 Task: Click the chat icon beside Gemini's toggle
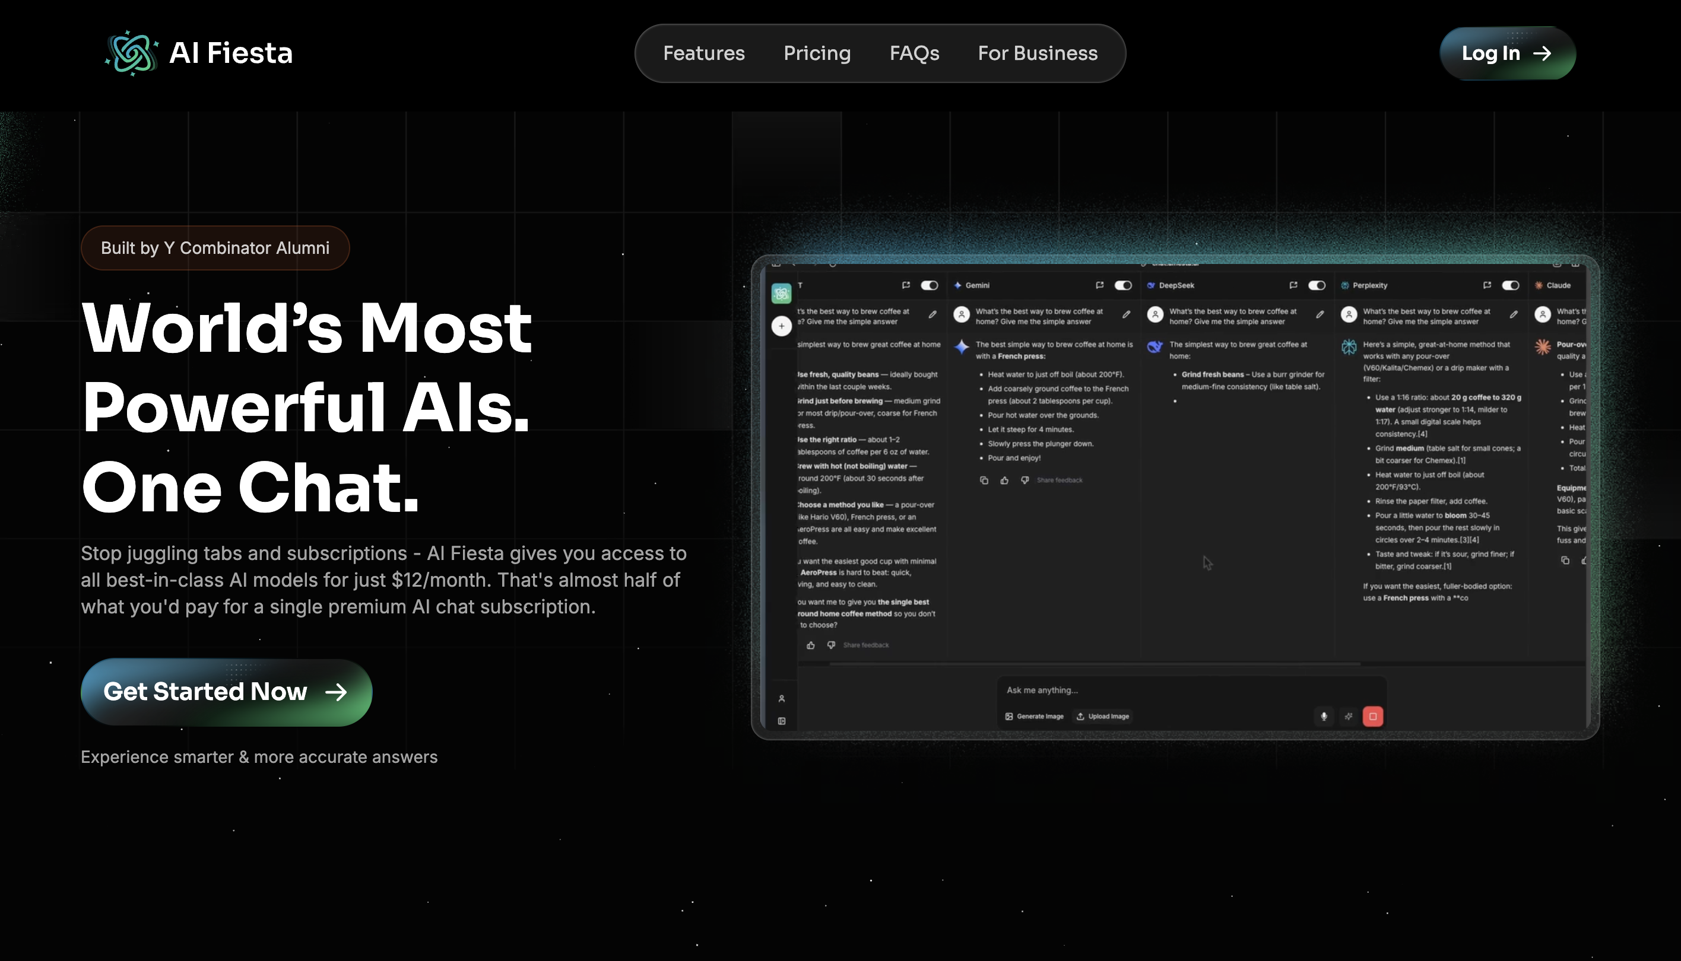pos(1099,285)
